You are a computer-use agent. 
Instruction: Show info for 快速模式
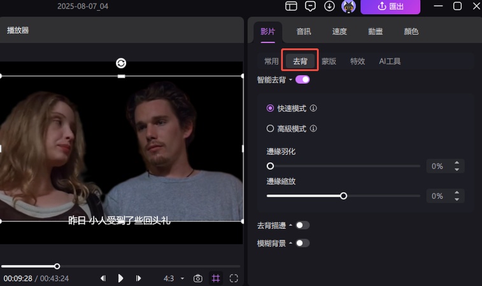pyautogui.click(x=313, y=108)
